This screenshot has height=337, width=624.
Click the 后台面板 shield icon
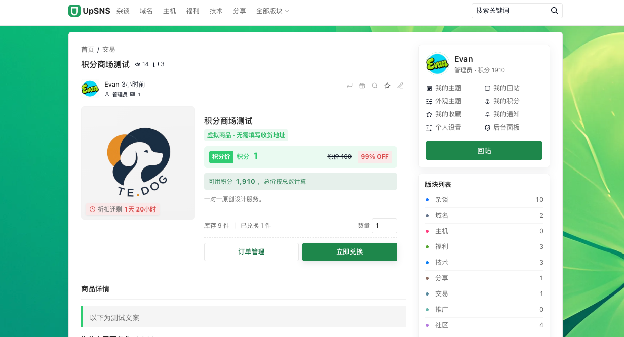[487, 128]
